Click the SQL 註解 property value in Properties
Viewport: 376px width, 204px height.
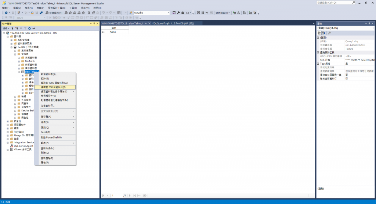coord(359,60)
